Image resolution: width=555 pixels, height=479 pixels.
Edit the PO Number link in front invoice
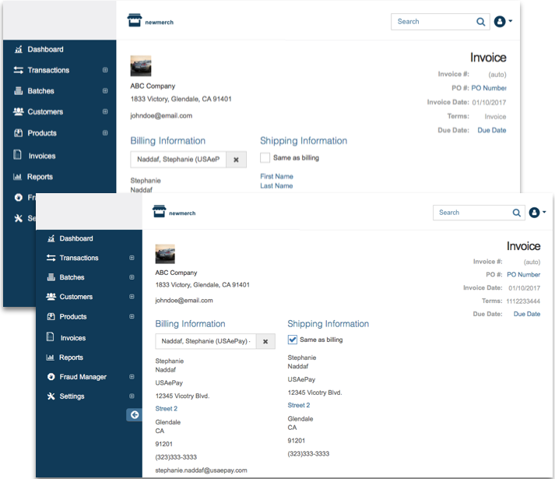(523, 275)
